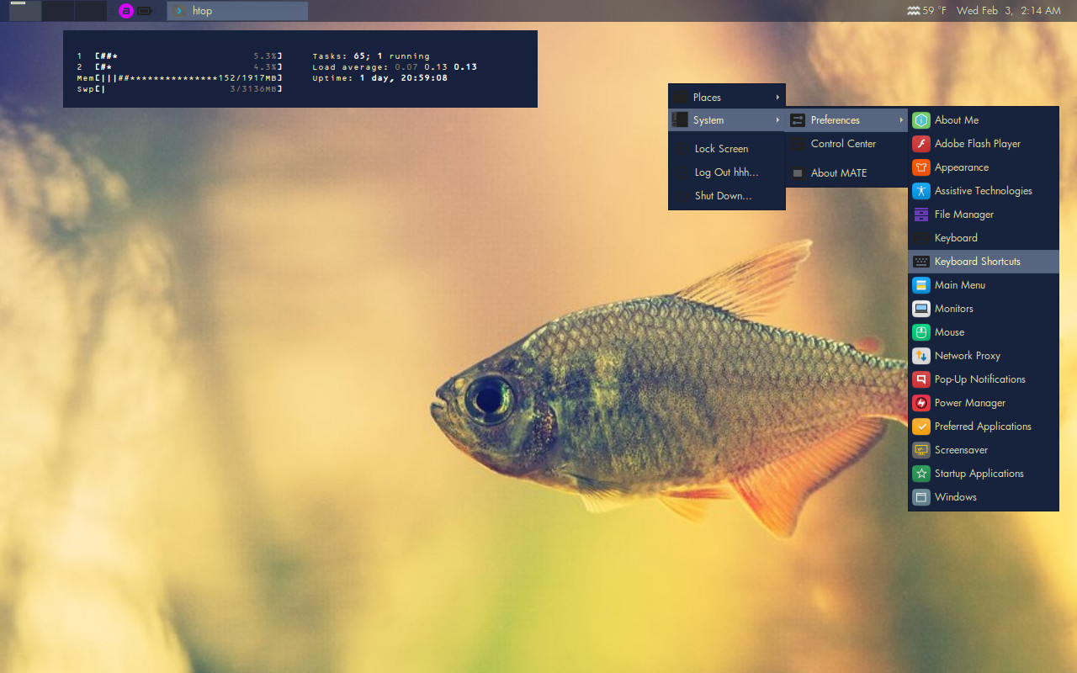Focus the htop window via the taskbar
The image size is (1077, 673).
pyautogui.click(x=236, y=11)
